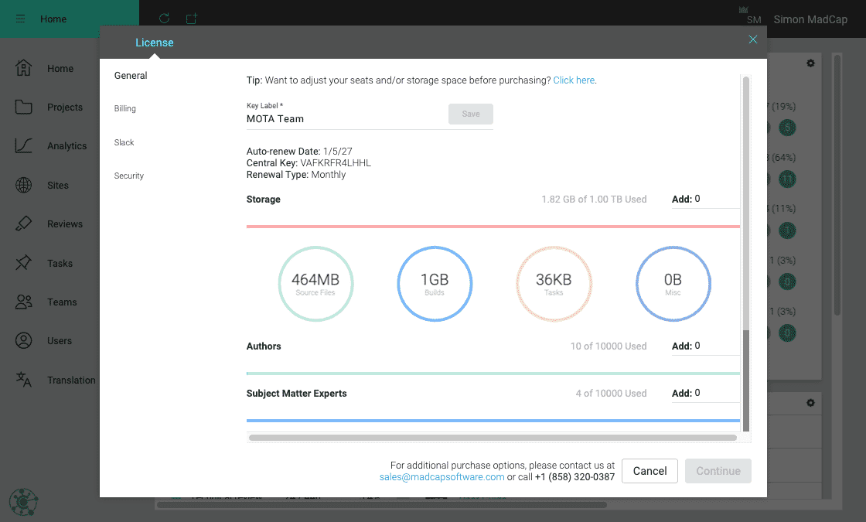Click '4 of 10000 Used' text
866x522 pixels.
coord(611,394)
